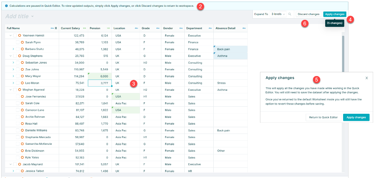Select Jose Fernandez's Location cell USA
Image resolution: width=376 pixels, height=178 pixels.
(126, 97)
